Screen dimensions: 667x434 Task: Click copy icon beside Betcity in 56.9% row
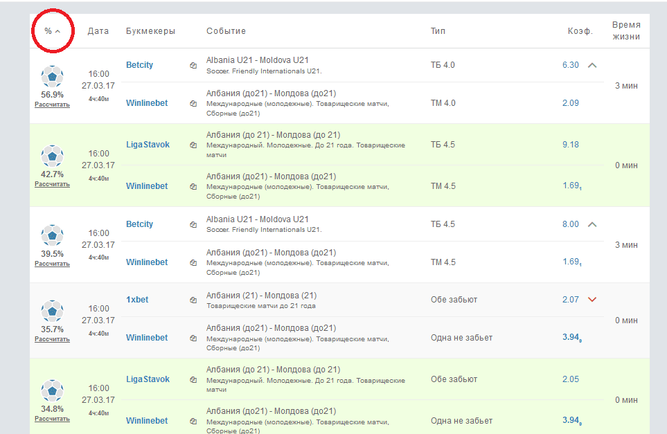tap(194, 66)
